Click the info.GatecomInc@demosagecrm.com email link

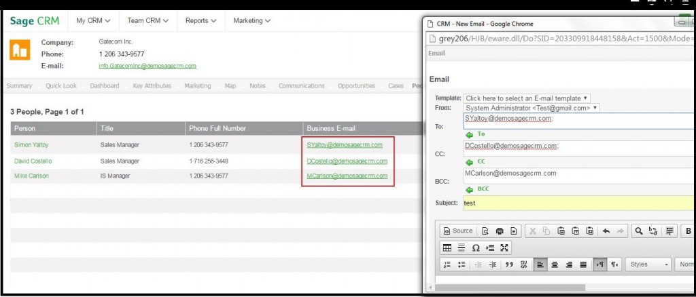[x=147, y=66]
